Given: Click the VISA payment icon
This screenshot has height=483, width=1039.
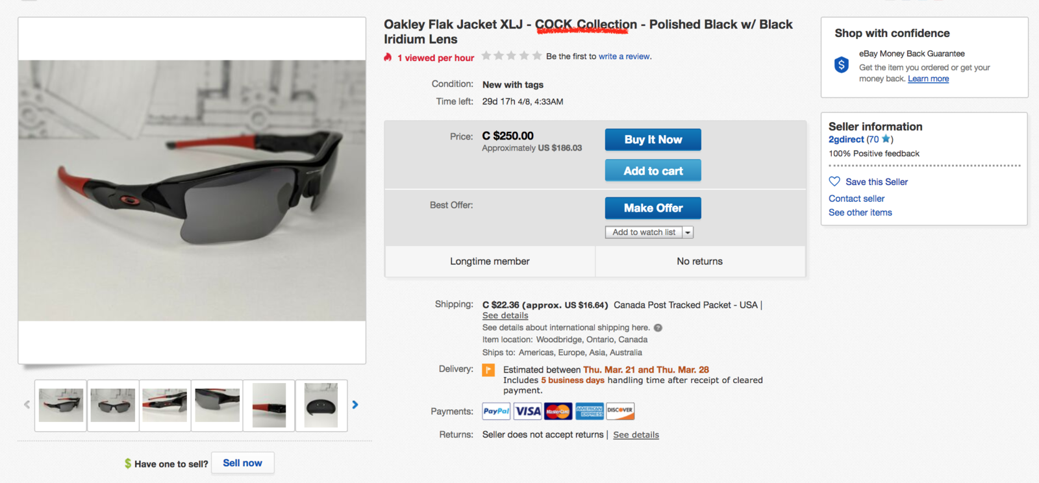Looking at the screenshot, I should click(527, 411).
